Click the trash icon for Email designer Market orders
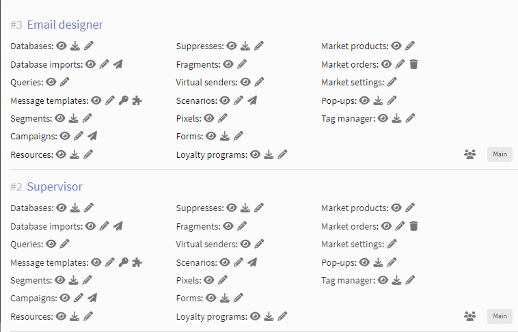The height and width of the screenshot is (332, 518). [413, 64]
